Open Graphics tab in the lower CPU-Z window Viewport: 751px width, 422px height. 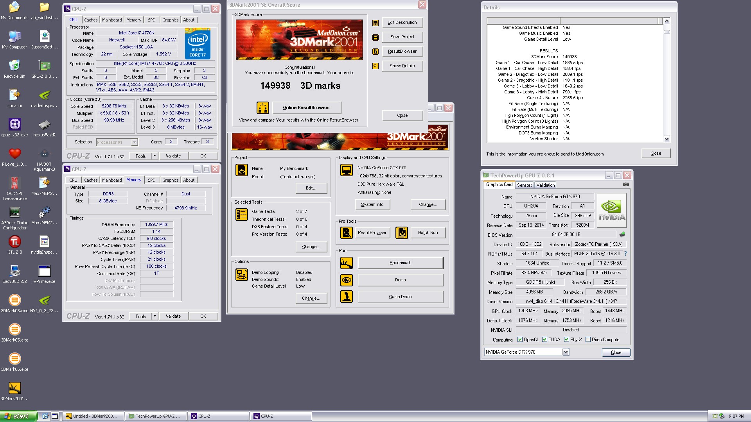tap(170, 180)
